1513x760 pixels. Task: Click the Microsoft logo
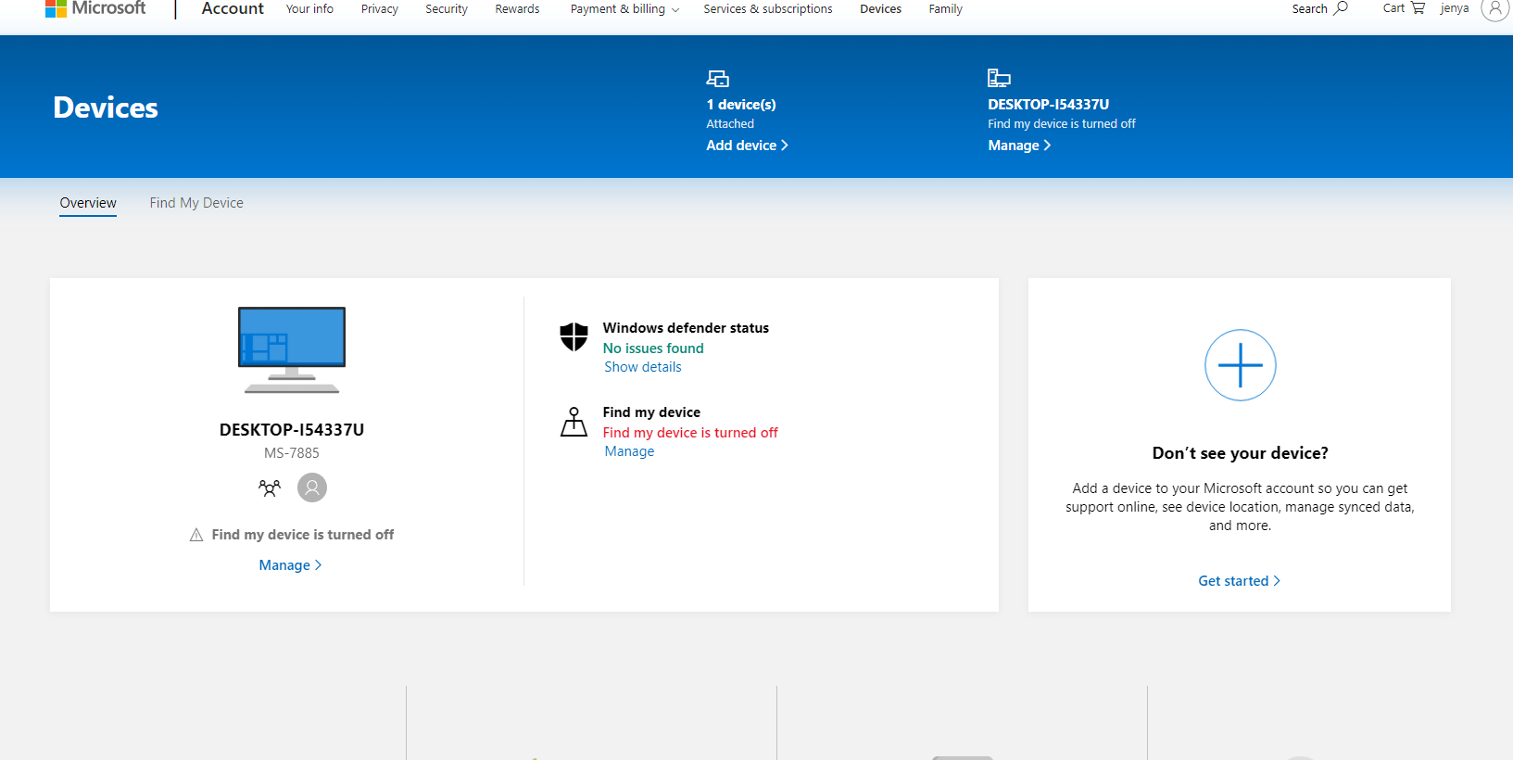click(x=95, y=8)
